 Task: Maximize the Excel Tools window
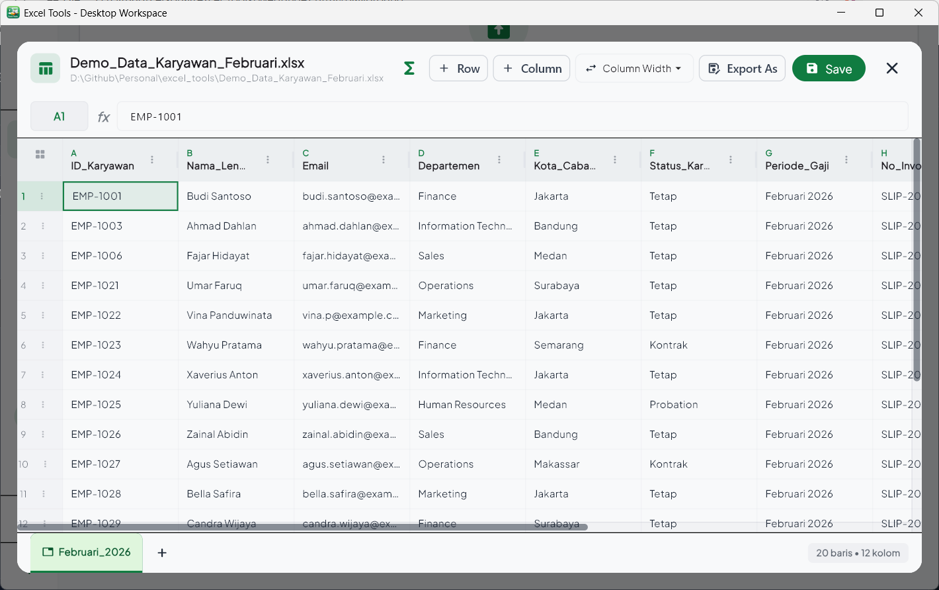pos(879,13)
